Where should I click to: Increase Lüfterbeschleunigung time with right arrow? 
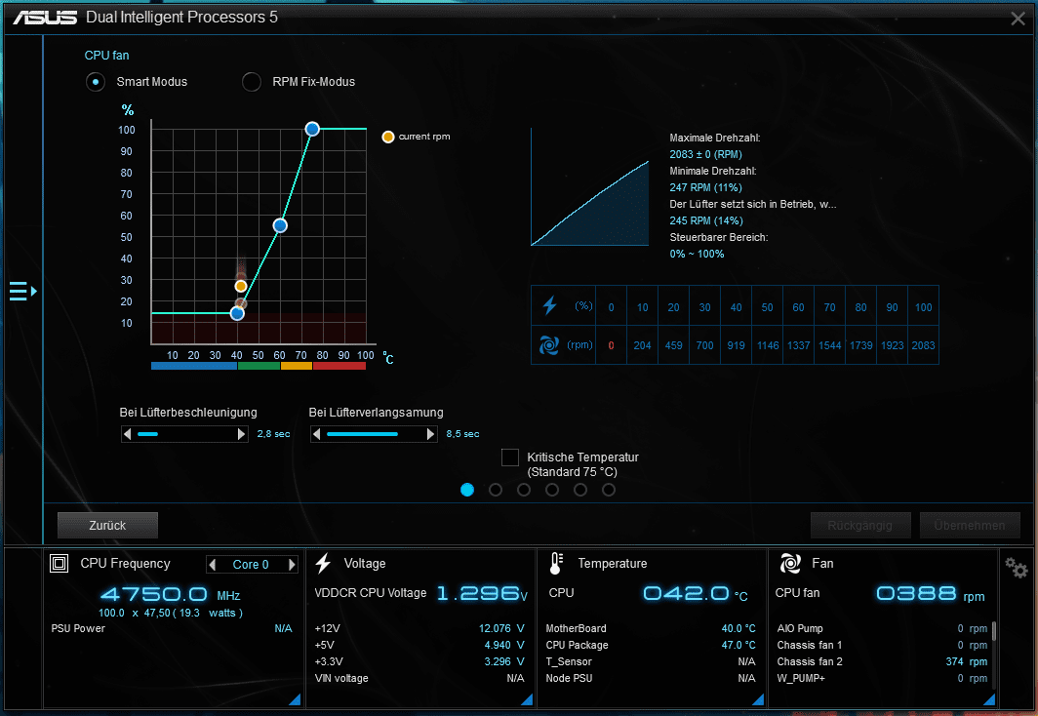click(x=242, y=434)
